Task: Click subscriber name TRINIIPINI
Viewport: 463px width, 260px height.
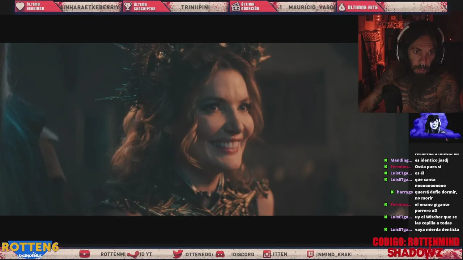Action: pos(195,7)
